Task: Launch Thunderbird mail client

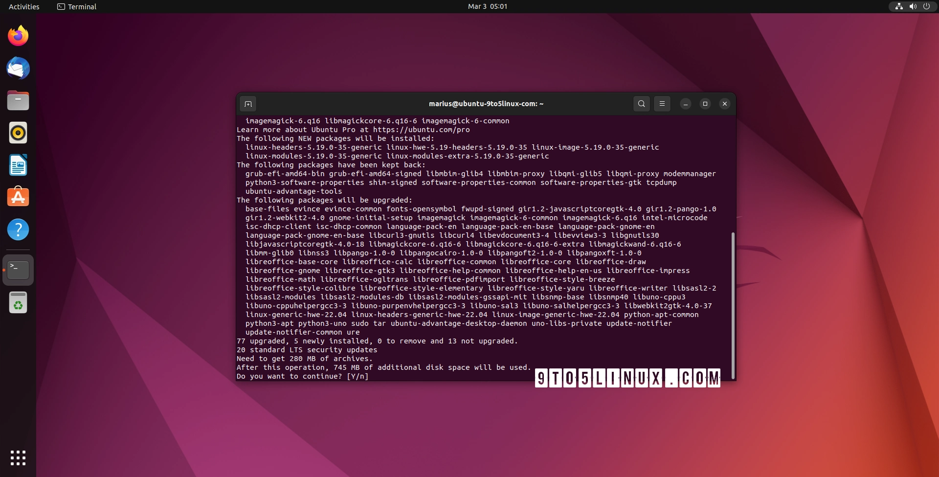Action: 18,68
